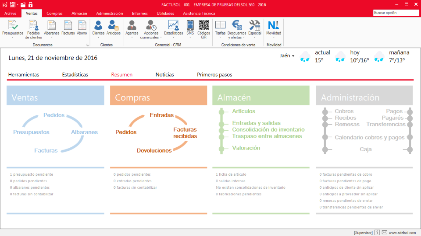Switch to the Utilidades ribbon tab
Viewport: 421px width, 236px height.
(x=165, y=14)
